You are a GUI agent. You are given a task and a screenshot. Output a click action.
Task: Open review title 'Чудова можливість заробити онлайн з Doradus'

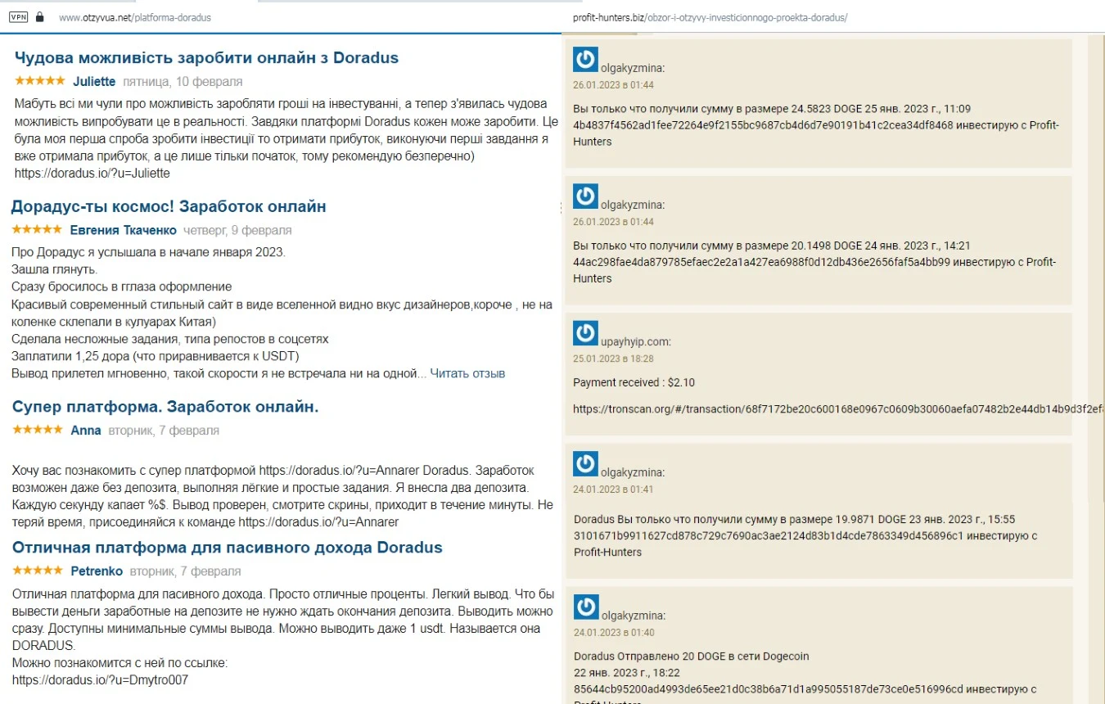[207, 58]
